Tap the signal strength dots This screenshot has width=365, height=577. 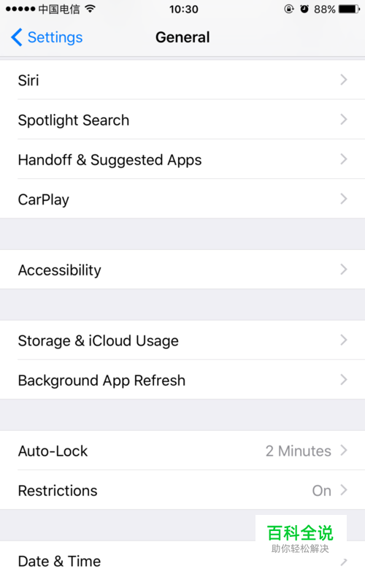[20, 9]
